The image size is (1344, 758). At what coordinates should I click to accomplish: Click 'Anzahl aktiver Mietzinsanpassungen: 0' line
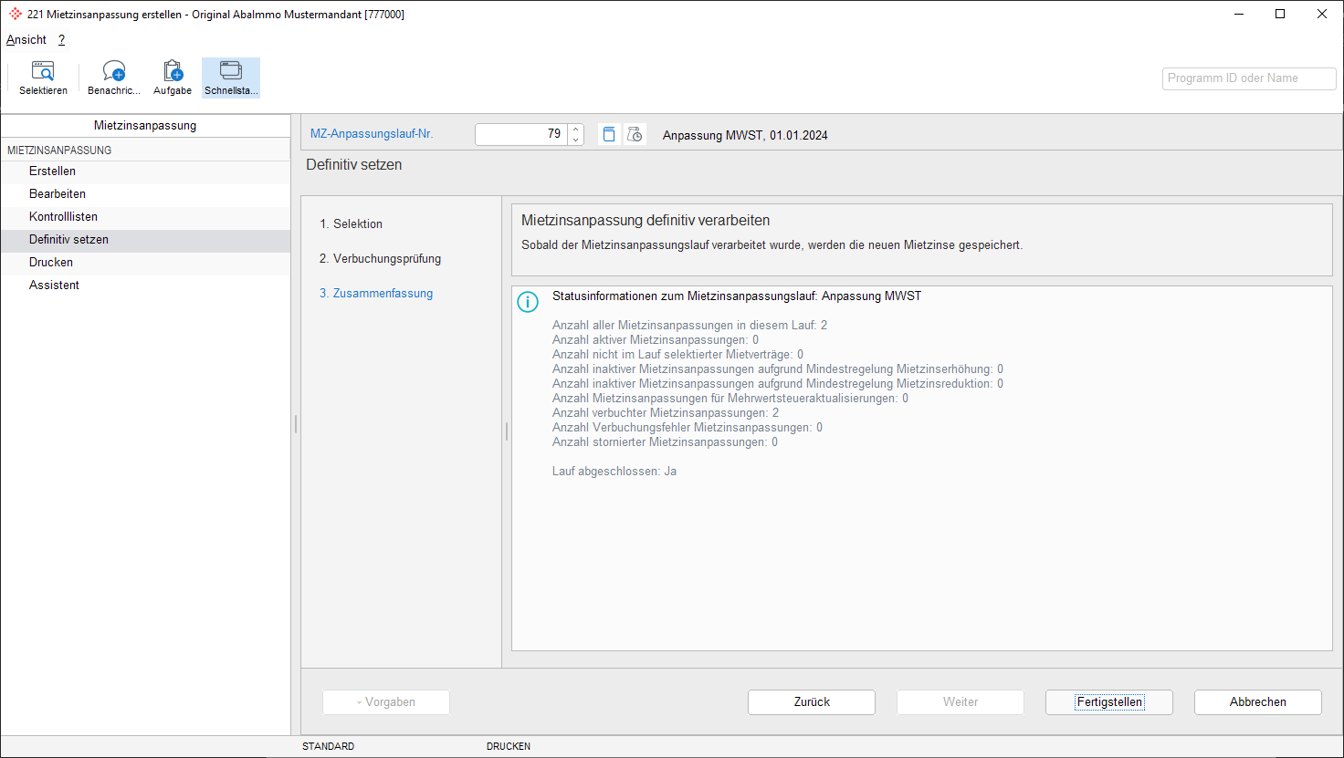click(656, 340)
